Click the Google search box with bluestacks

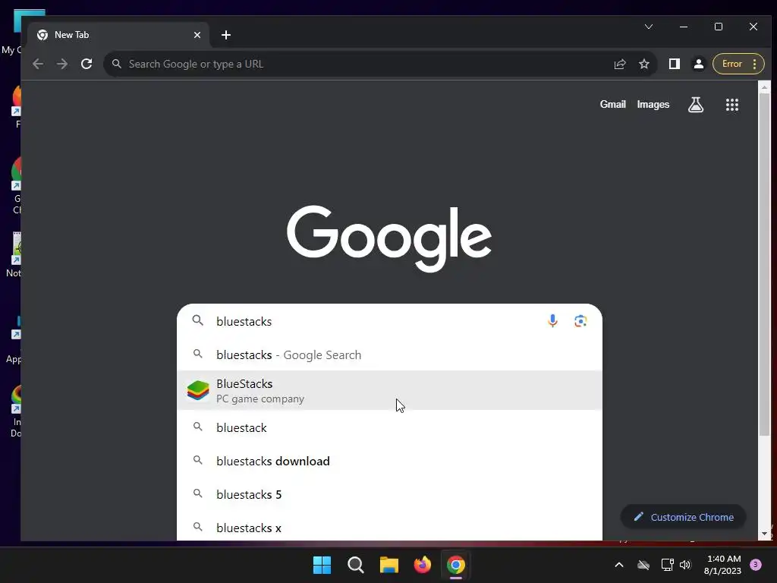click(x=389, y=321)
